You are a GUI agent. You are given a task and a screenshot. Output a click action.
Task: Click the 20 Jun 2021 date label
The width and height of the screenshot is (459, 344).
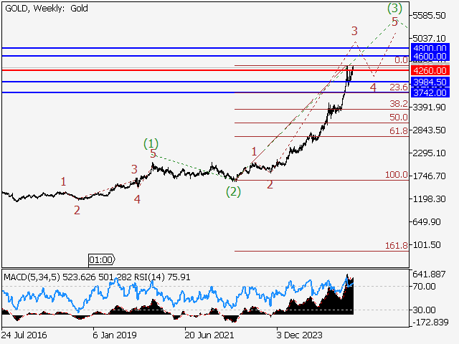(x=209, y=334)
